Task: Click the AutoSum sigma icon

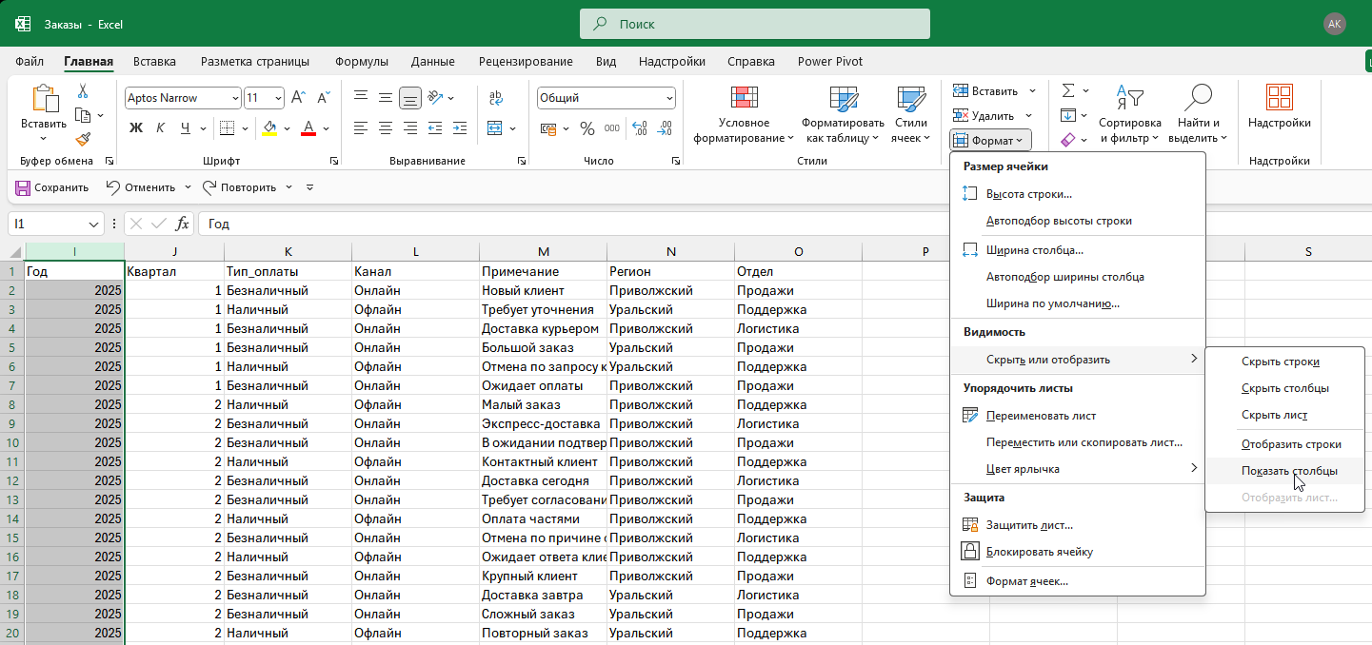Action: (1068, 91)
